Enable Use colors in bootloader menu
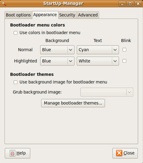The width and height of the screenshot is (143, 163). [x=16, y=33]
